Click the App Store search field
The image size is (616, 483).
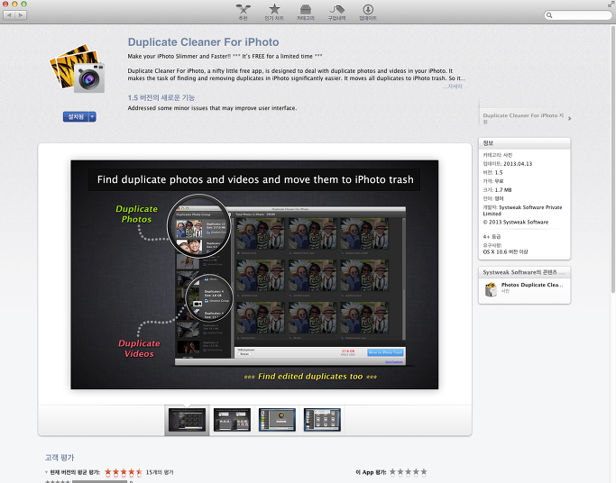(x=578, y=15)
